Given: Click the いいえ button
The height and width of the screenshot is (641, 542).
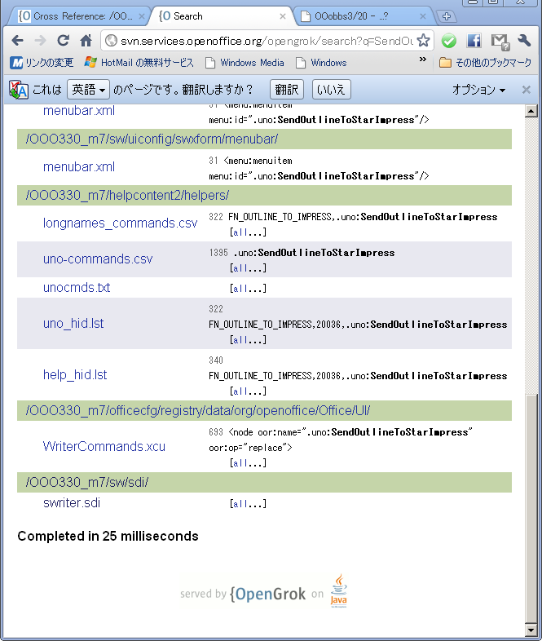Looking at the screenshot, I should pos(331,90).
